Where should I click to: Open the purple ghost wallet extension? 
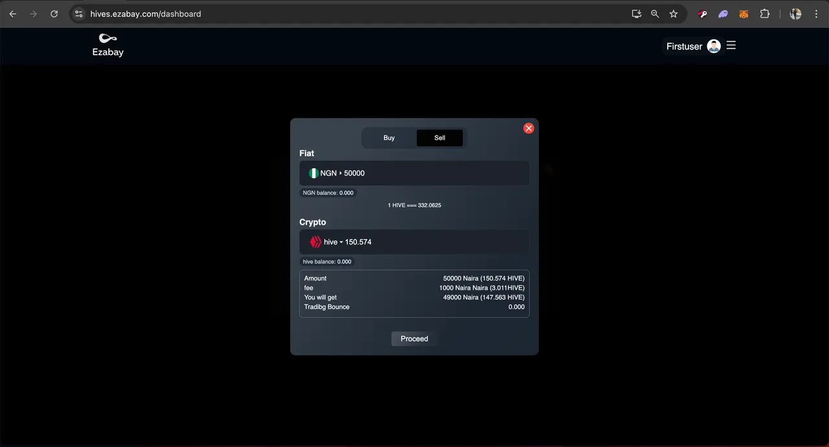coord(723,14)
